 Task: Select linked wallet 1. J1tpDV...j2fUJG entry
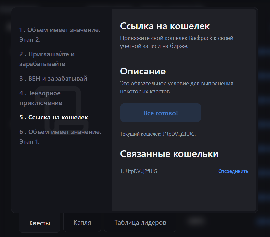click(x=139, y=171)
